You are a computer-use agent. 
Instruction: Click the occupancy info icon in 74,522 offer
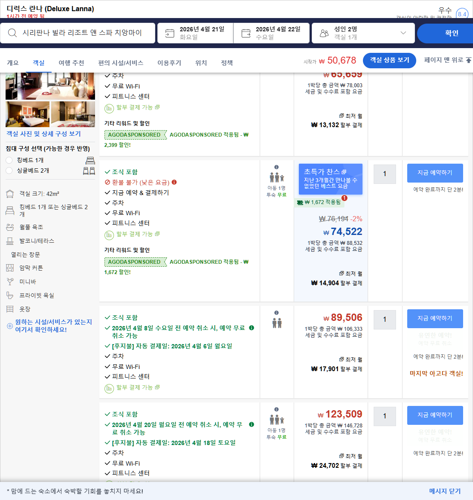(276, 167)
